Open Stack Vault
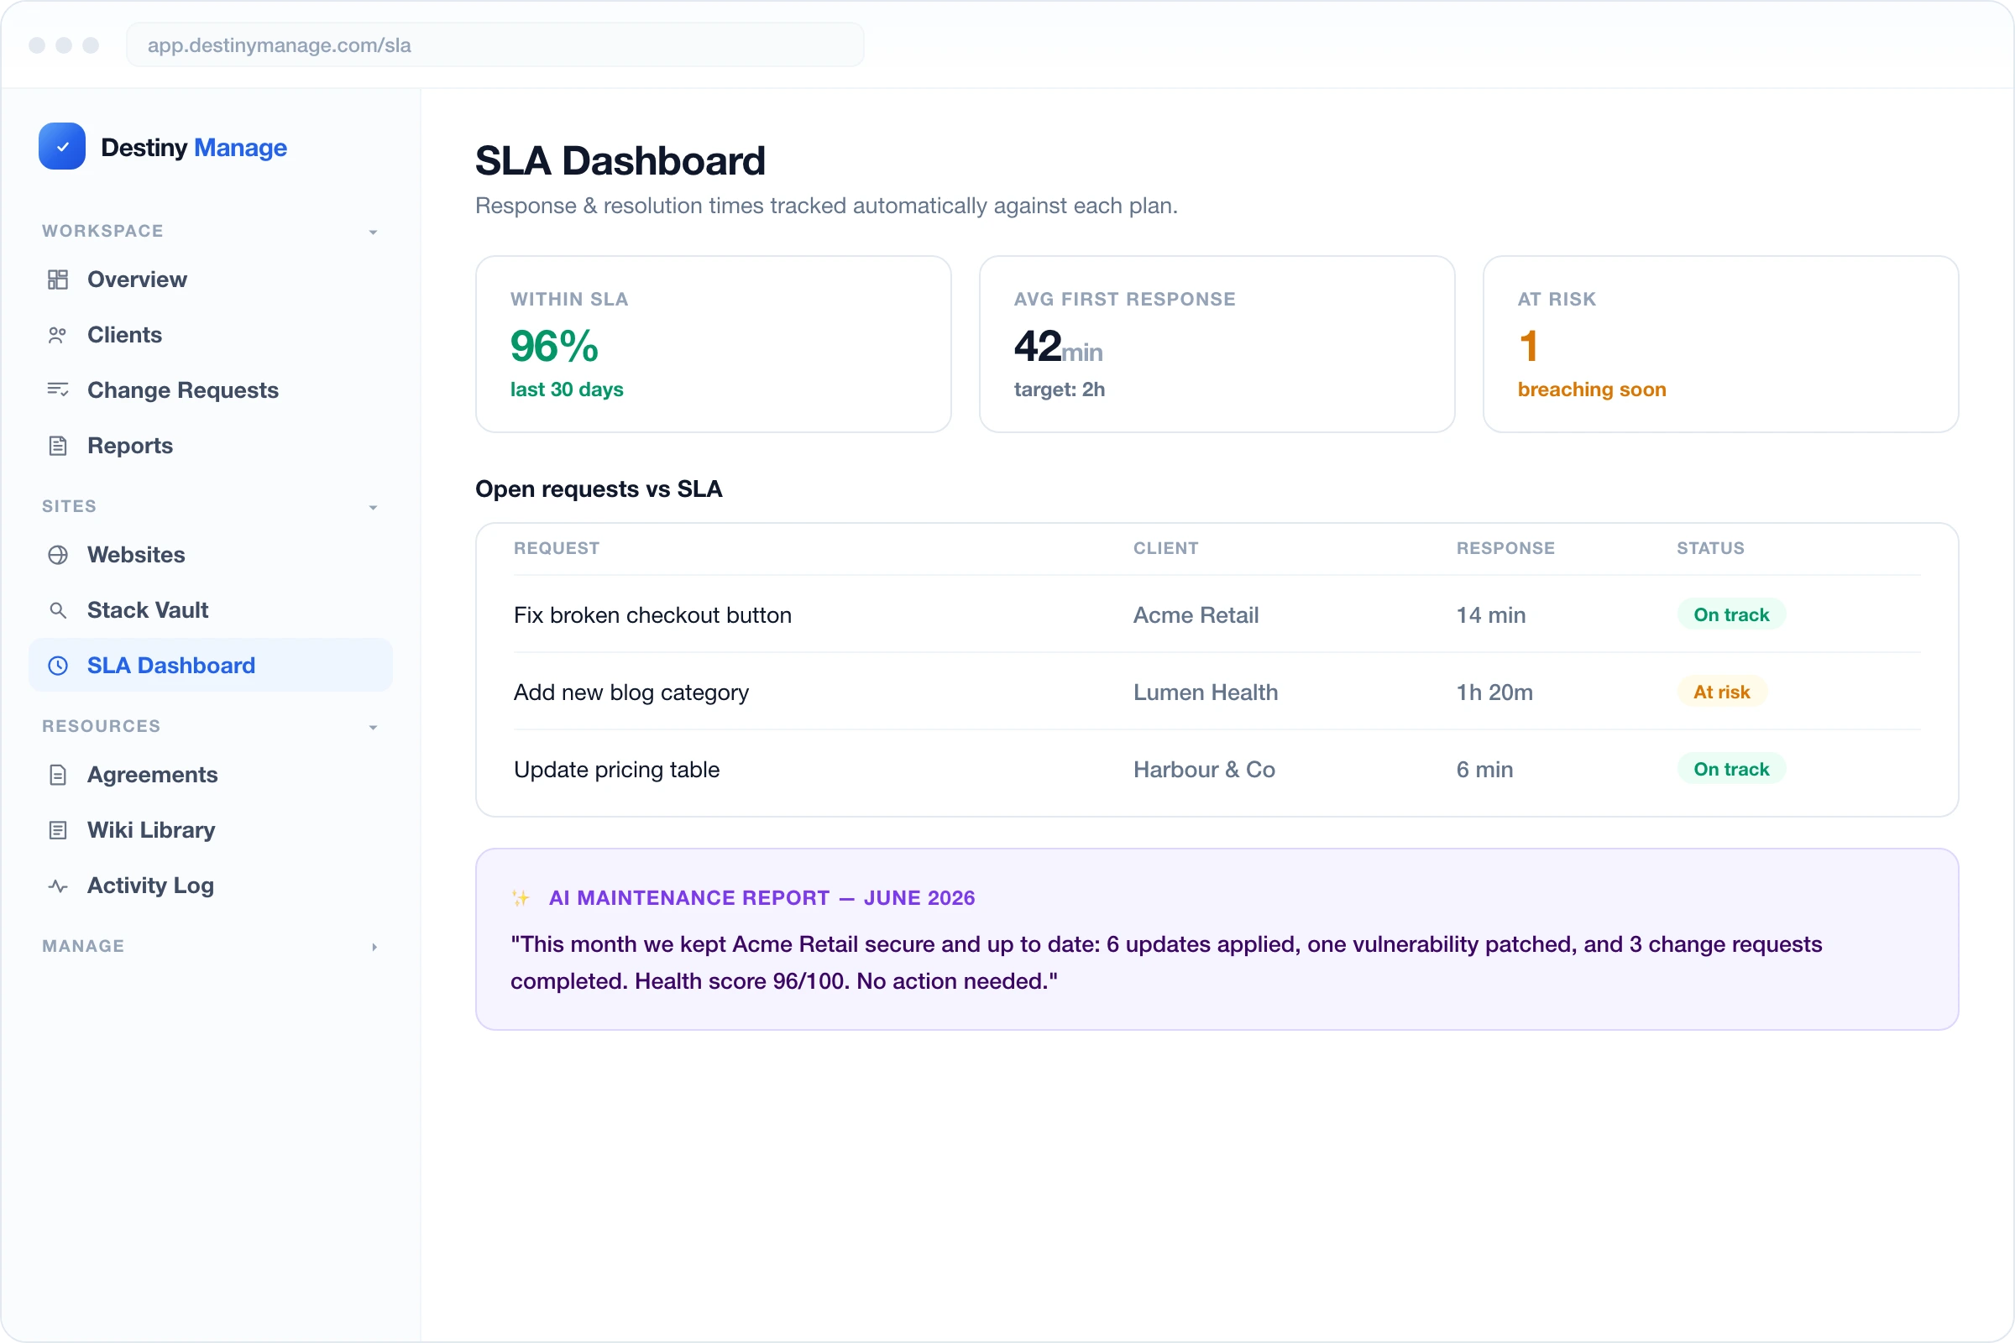2015x1343 pixels. 211,610
